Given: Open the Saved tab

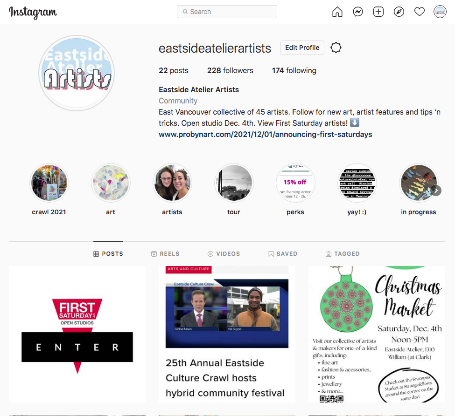Looking at the screenshot, I should pos(283,254).
